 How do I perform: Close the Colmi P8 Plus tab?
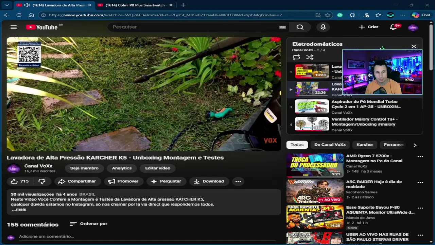[x=171, y=5]
